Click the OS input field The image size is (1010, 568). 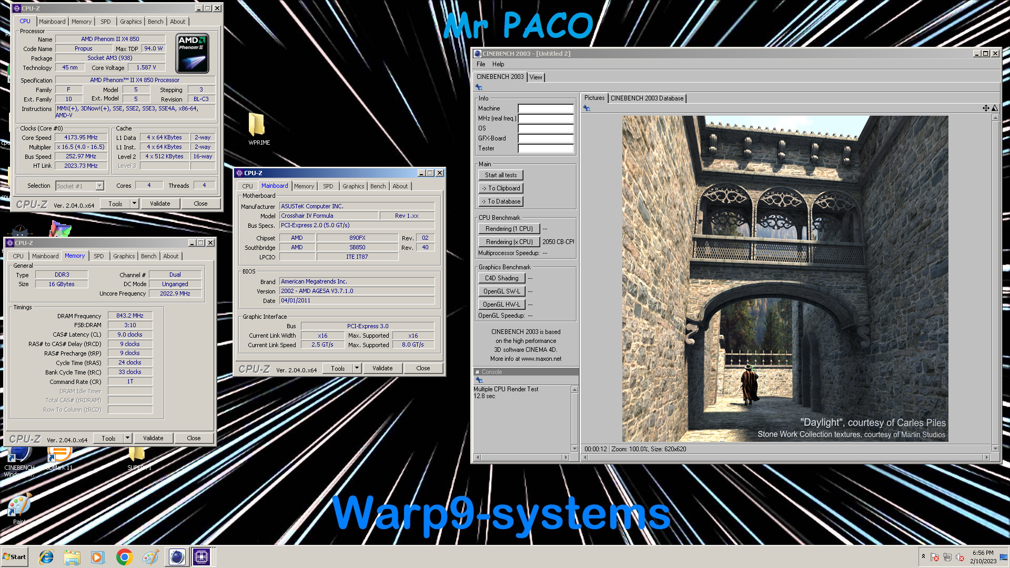coord(546,128)
